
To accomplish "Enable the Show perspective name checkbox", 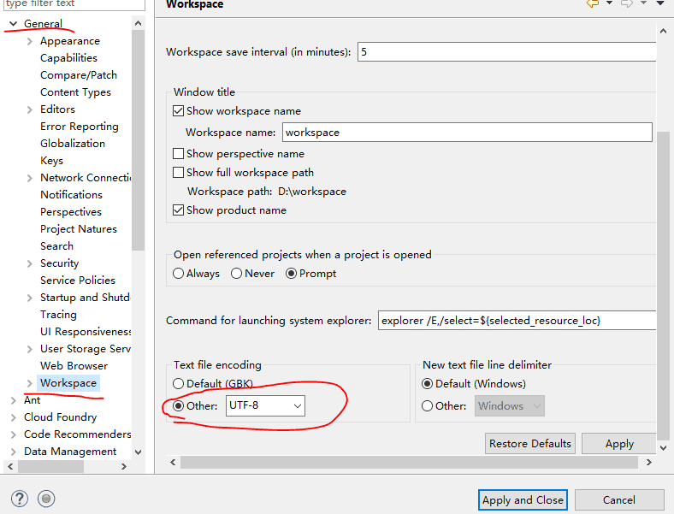I will coord(179,154).
